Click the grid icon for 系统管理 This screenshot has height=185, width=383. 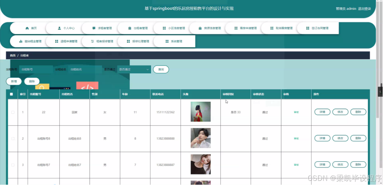(167, 41)
